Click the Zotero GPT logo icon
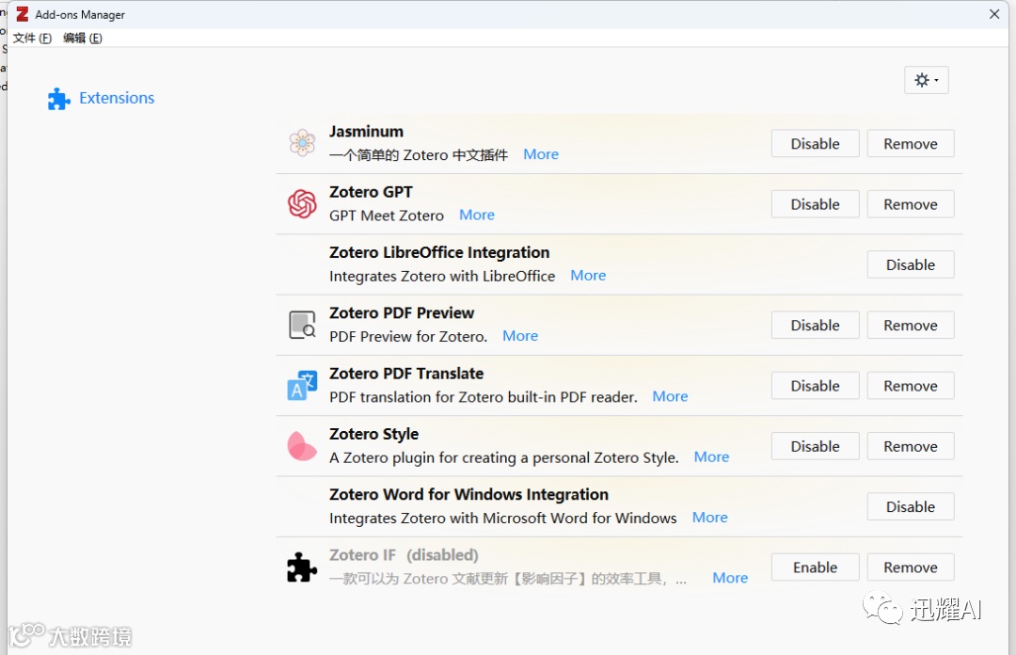Viewport: 1016px width, 655px height. (x=302, y=203)
